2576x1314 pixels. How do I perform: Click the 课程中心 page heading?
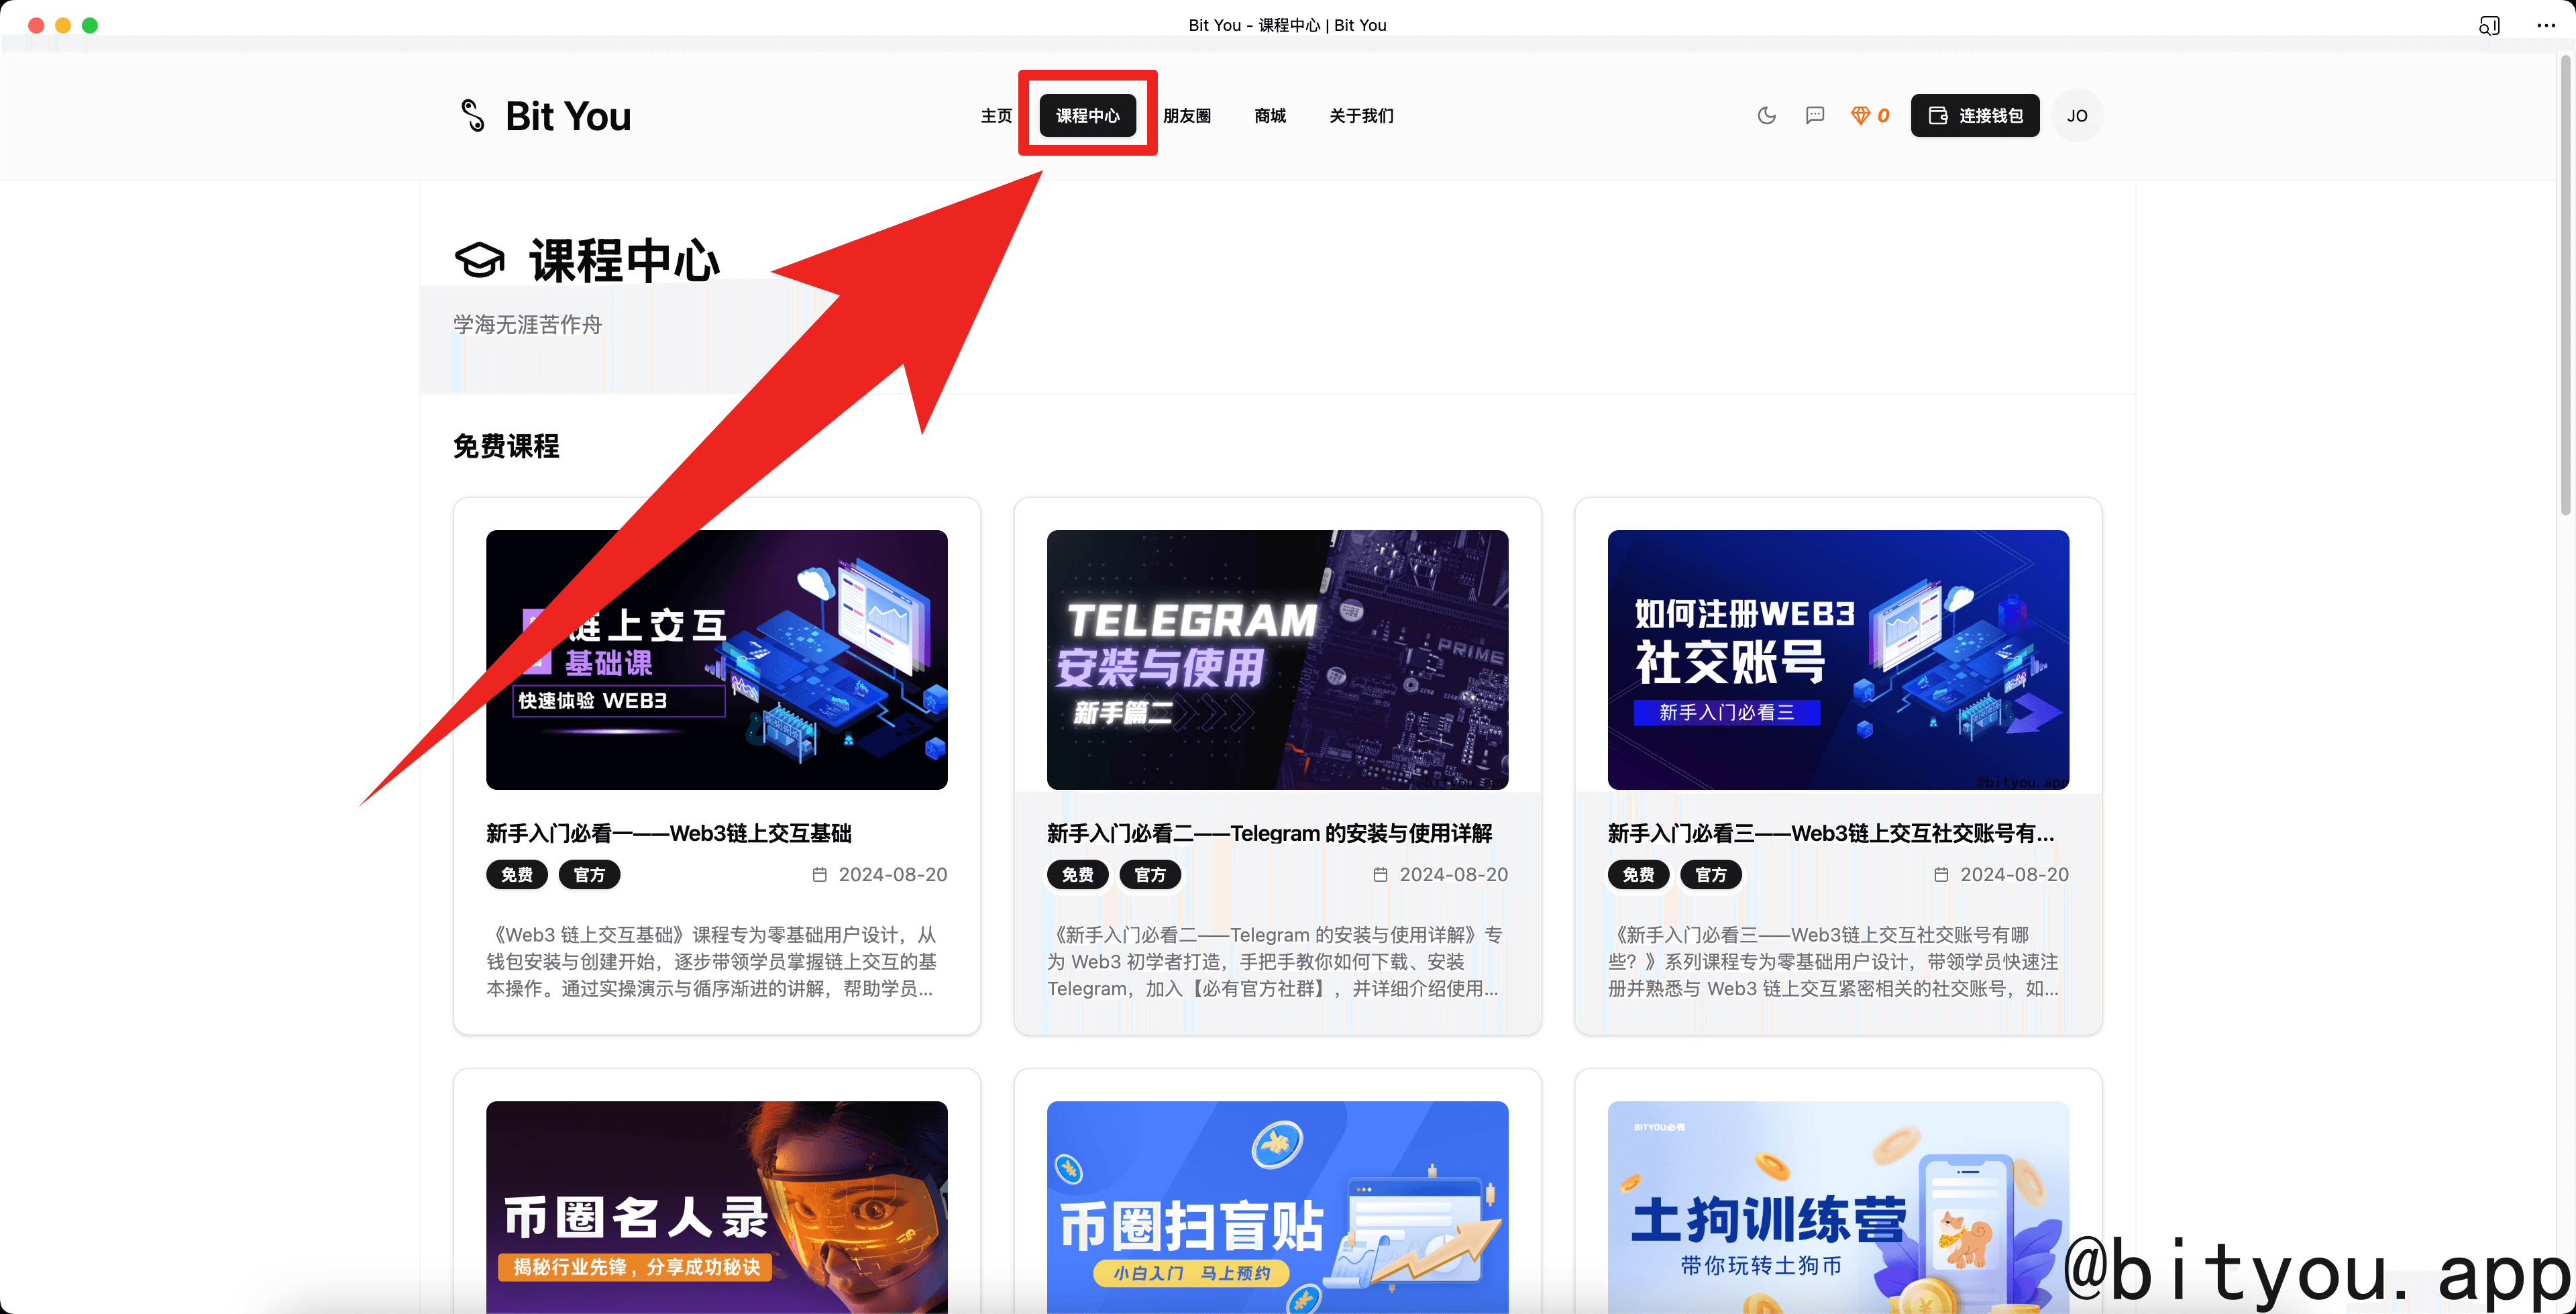click(624, 260)
